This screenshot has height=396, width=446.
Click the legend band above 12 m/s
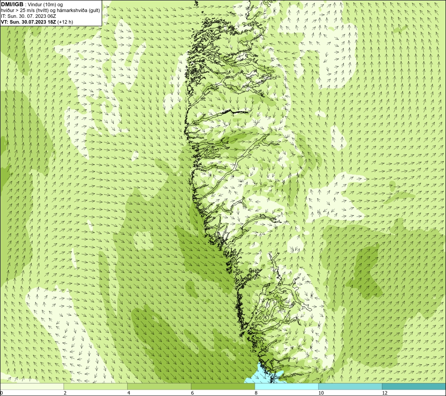point(414,386)
